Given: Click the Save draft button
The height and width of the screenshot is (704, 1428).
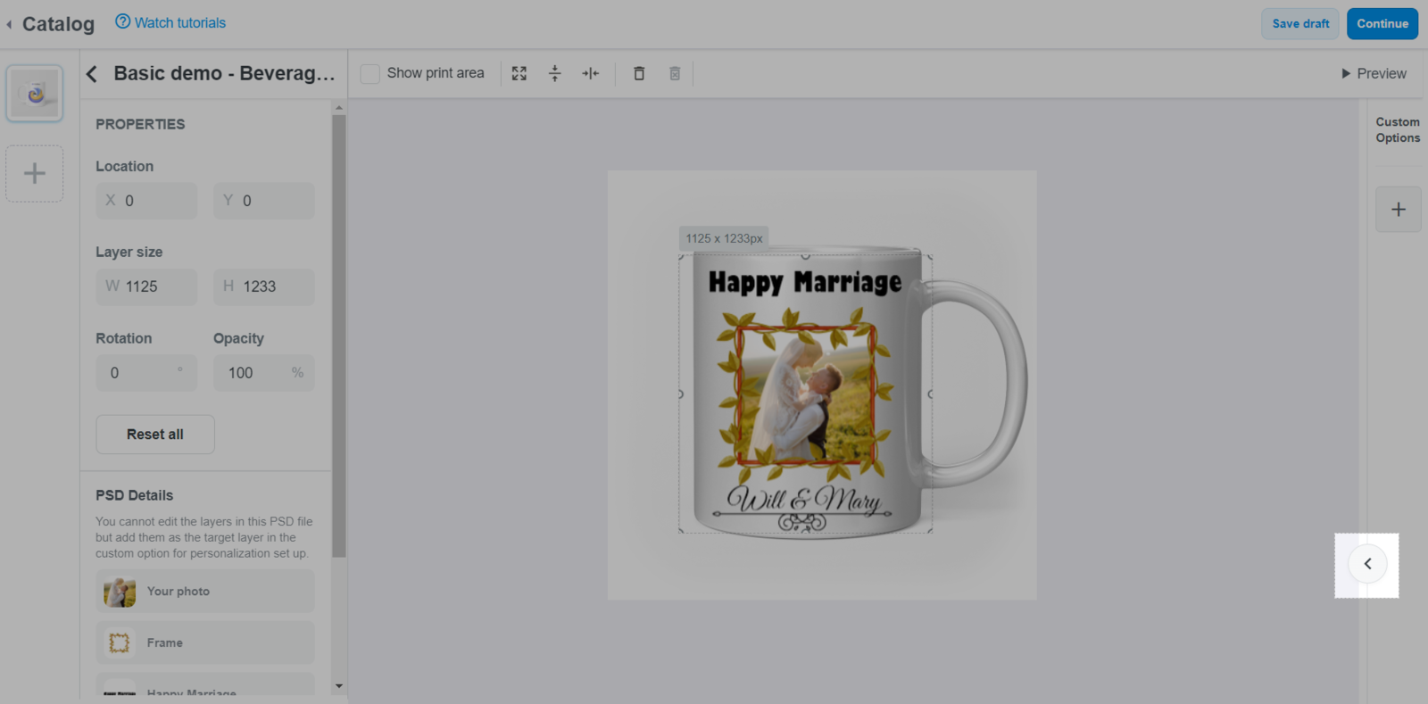Looking at the screenshot, I should click(x=1300, y=24).
